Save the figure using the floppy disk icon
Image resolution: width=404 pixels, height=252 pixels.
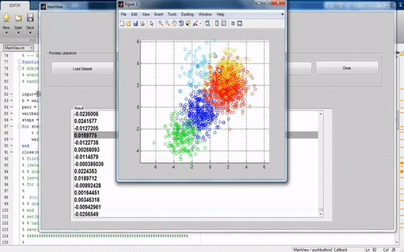pos(135,24)
